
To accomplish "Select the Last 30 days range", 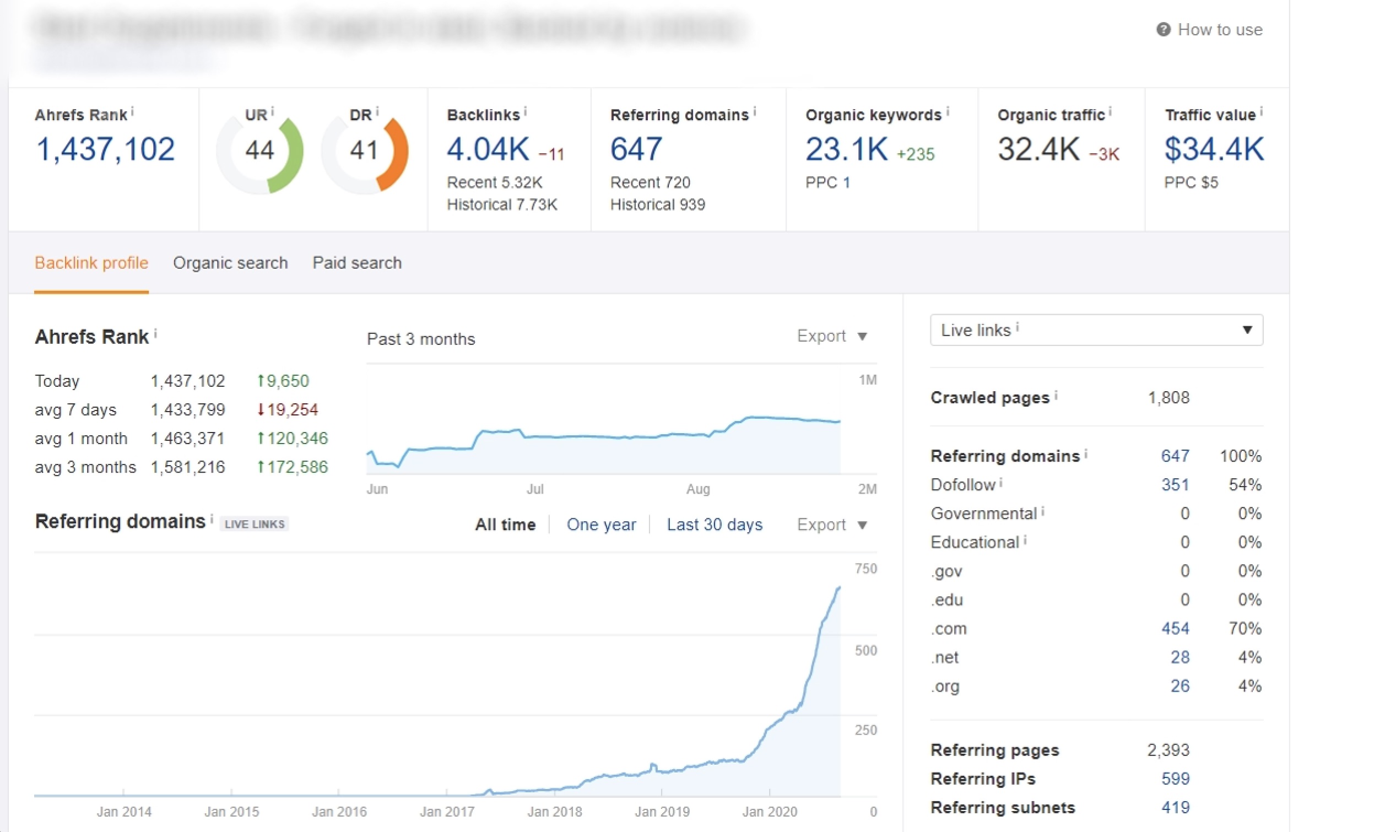I will coord(714,525).
